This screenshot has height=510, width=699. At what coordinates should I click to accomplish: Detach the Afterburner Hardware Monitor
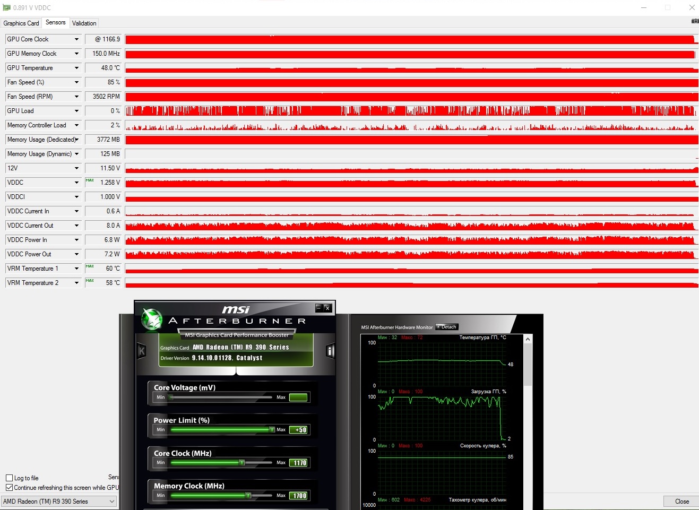click(446, 327)
